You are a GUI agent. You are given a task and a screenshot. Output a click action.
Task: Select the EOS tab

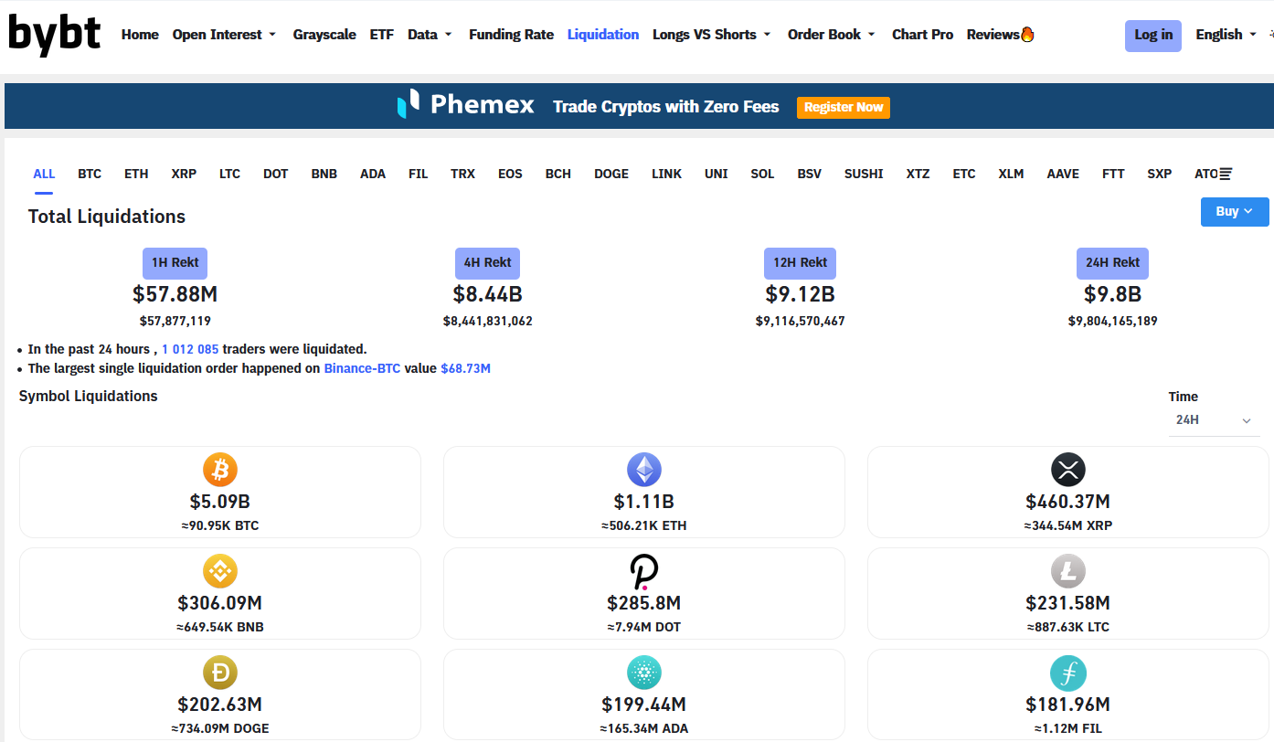tap(511, 174)
